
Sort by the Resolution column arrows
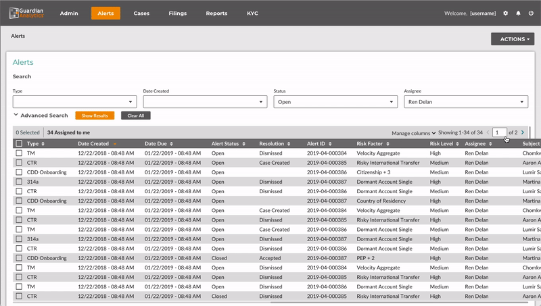point(289,144)
